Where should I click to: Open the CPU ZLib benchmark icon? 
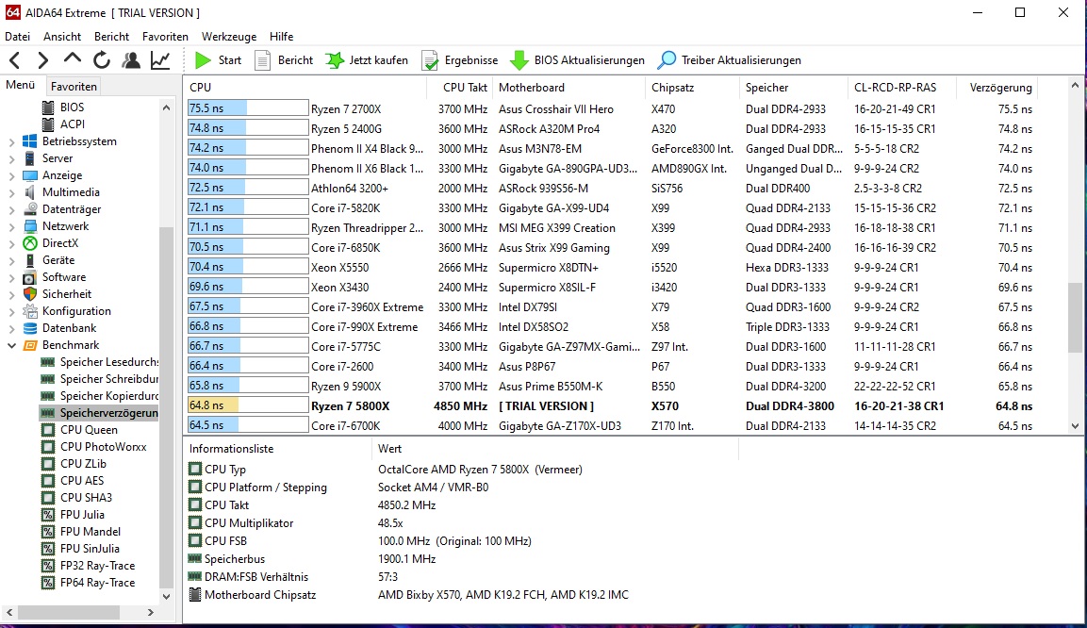[x=48, y=464]
